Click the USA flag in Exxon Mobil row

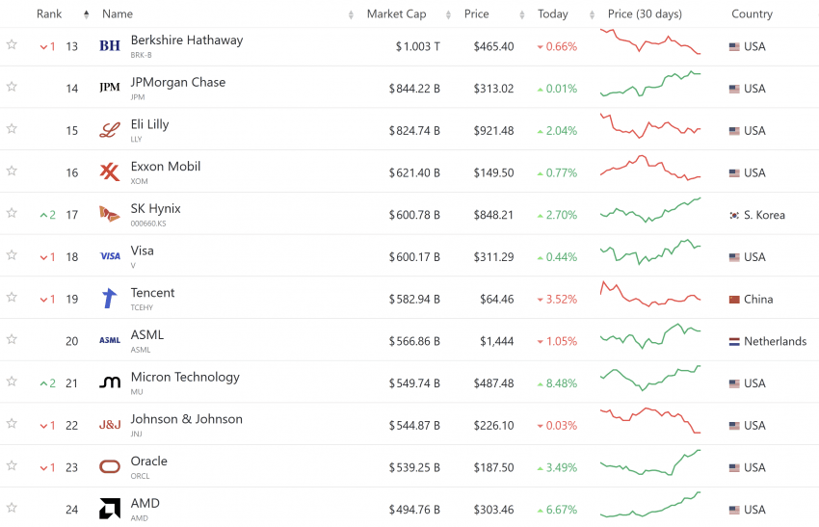tap(734, 172)
